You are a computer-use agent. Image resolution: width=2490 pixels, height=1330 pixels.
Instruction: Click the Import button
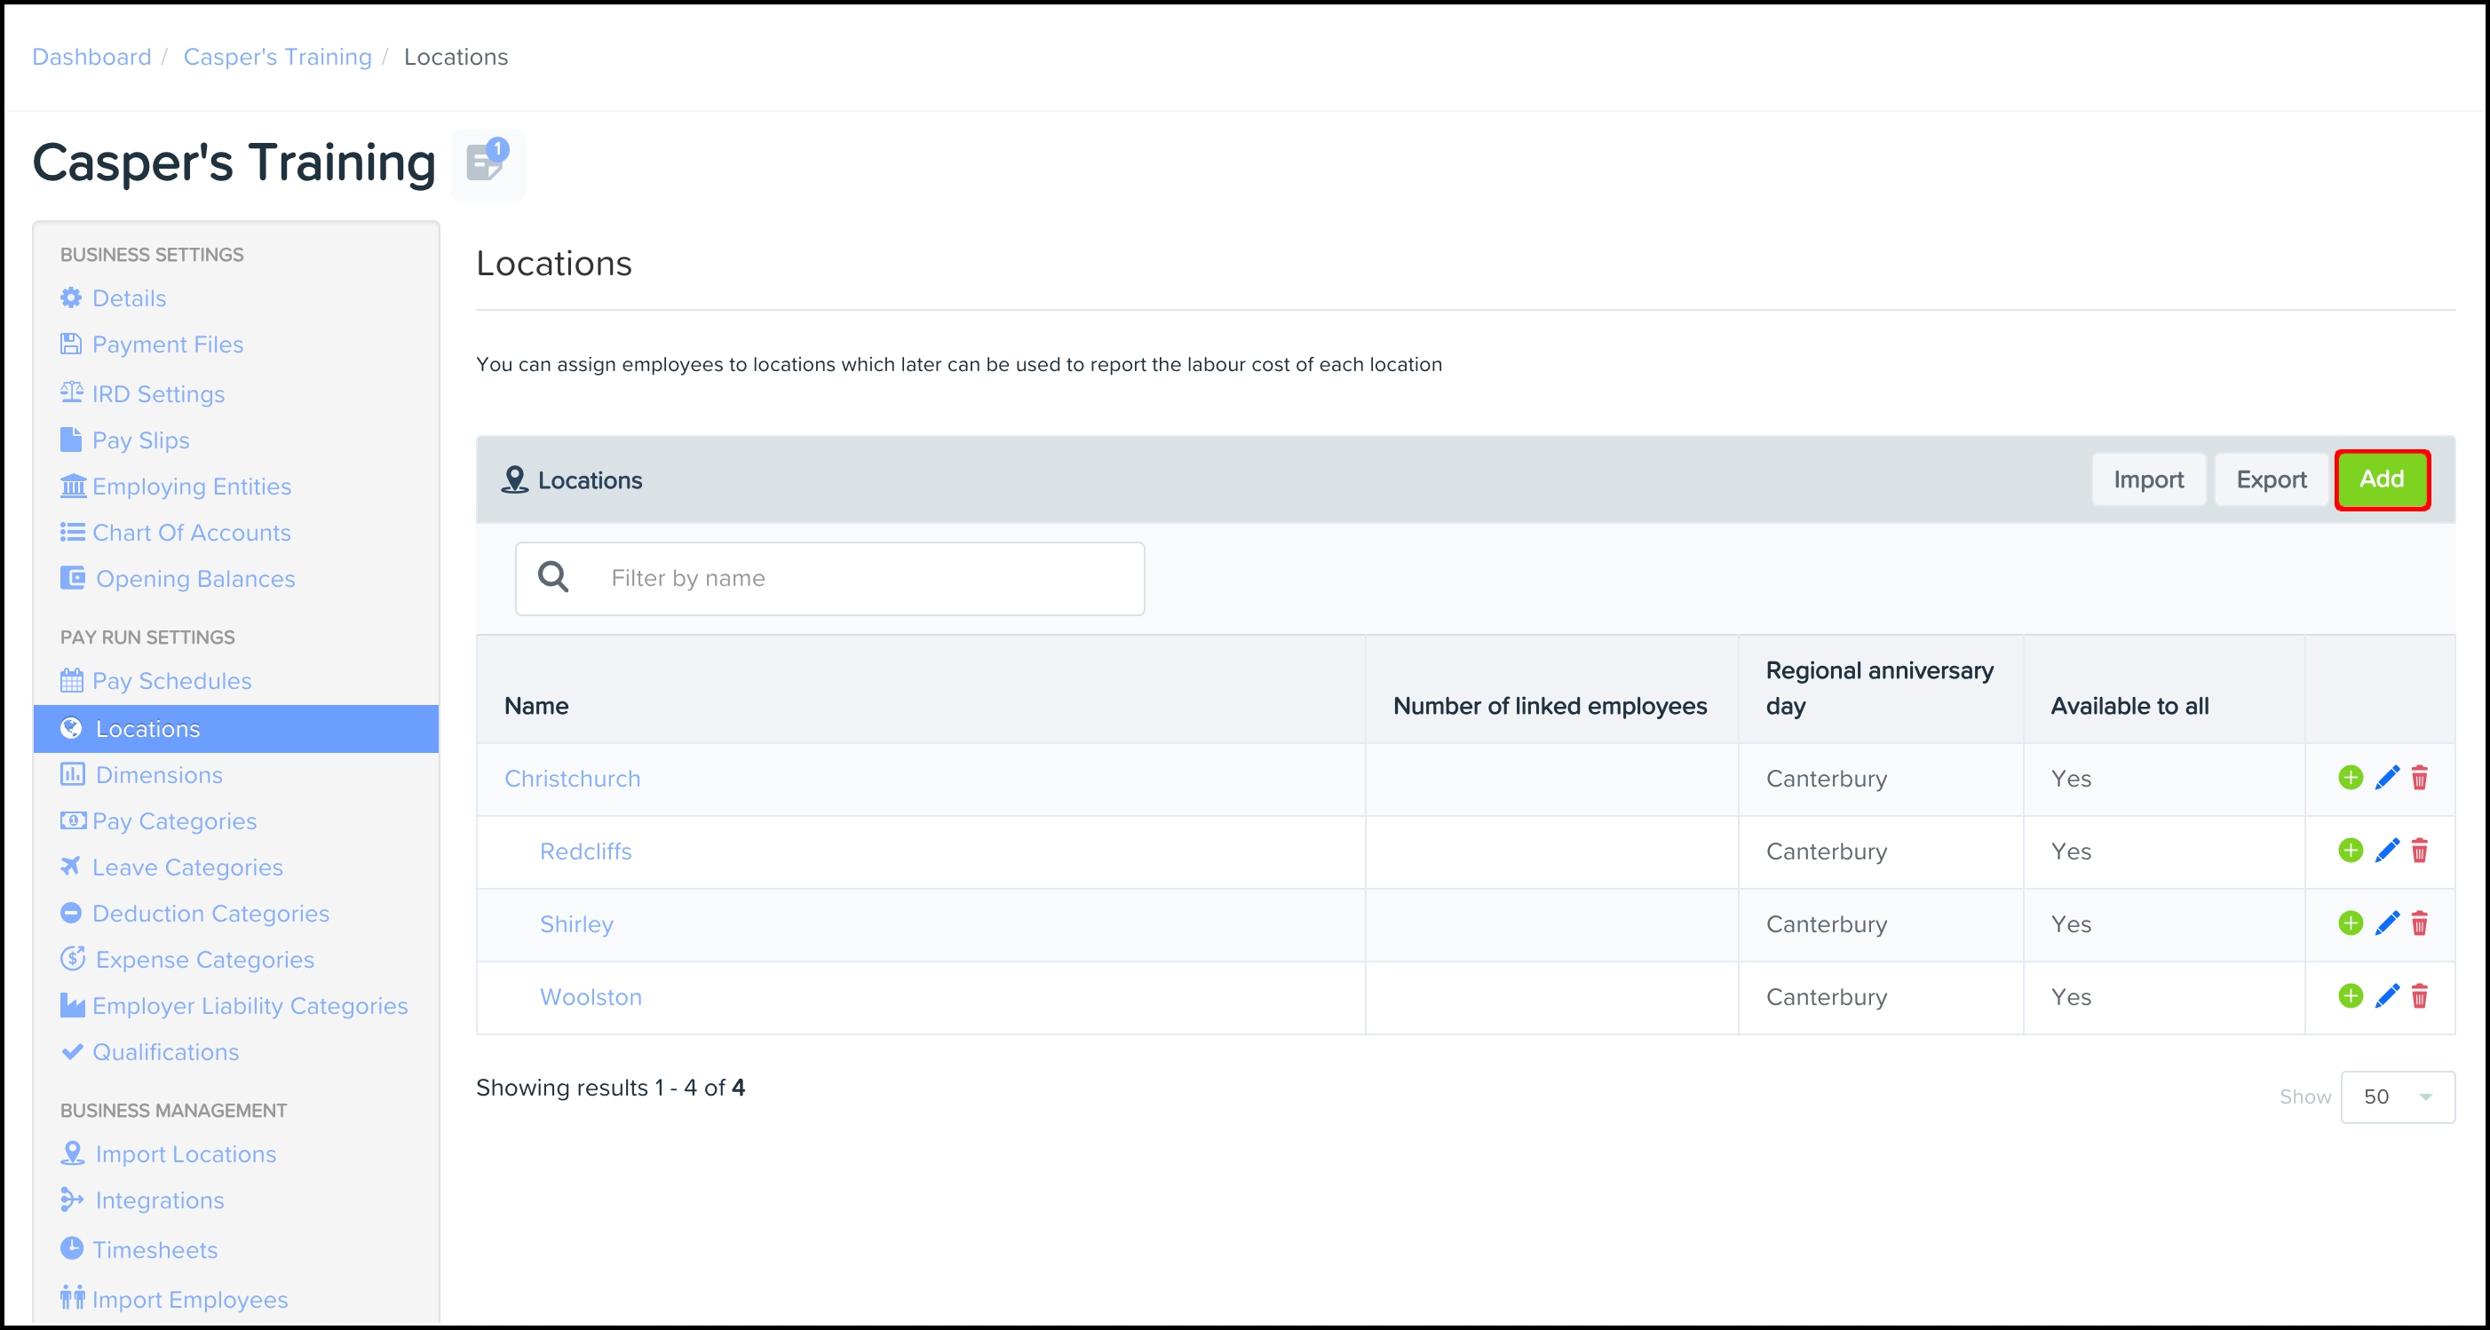click(x=2148, y=479)
